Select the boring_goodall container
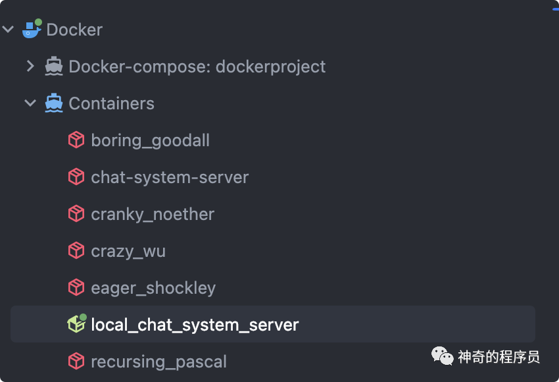Screen dimensions: 559x382 pyautogui.click(x=150, y=140)
